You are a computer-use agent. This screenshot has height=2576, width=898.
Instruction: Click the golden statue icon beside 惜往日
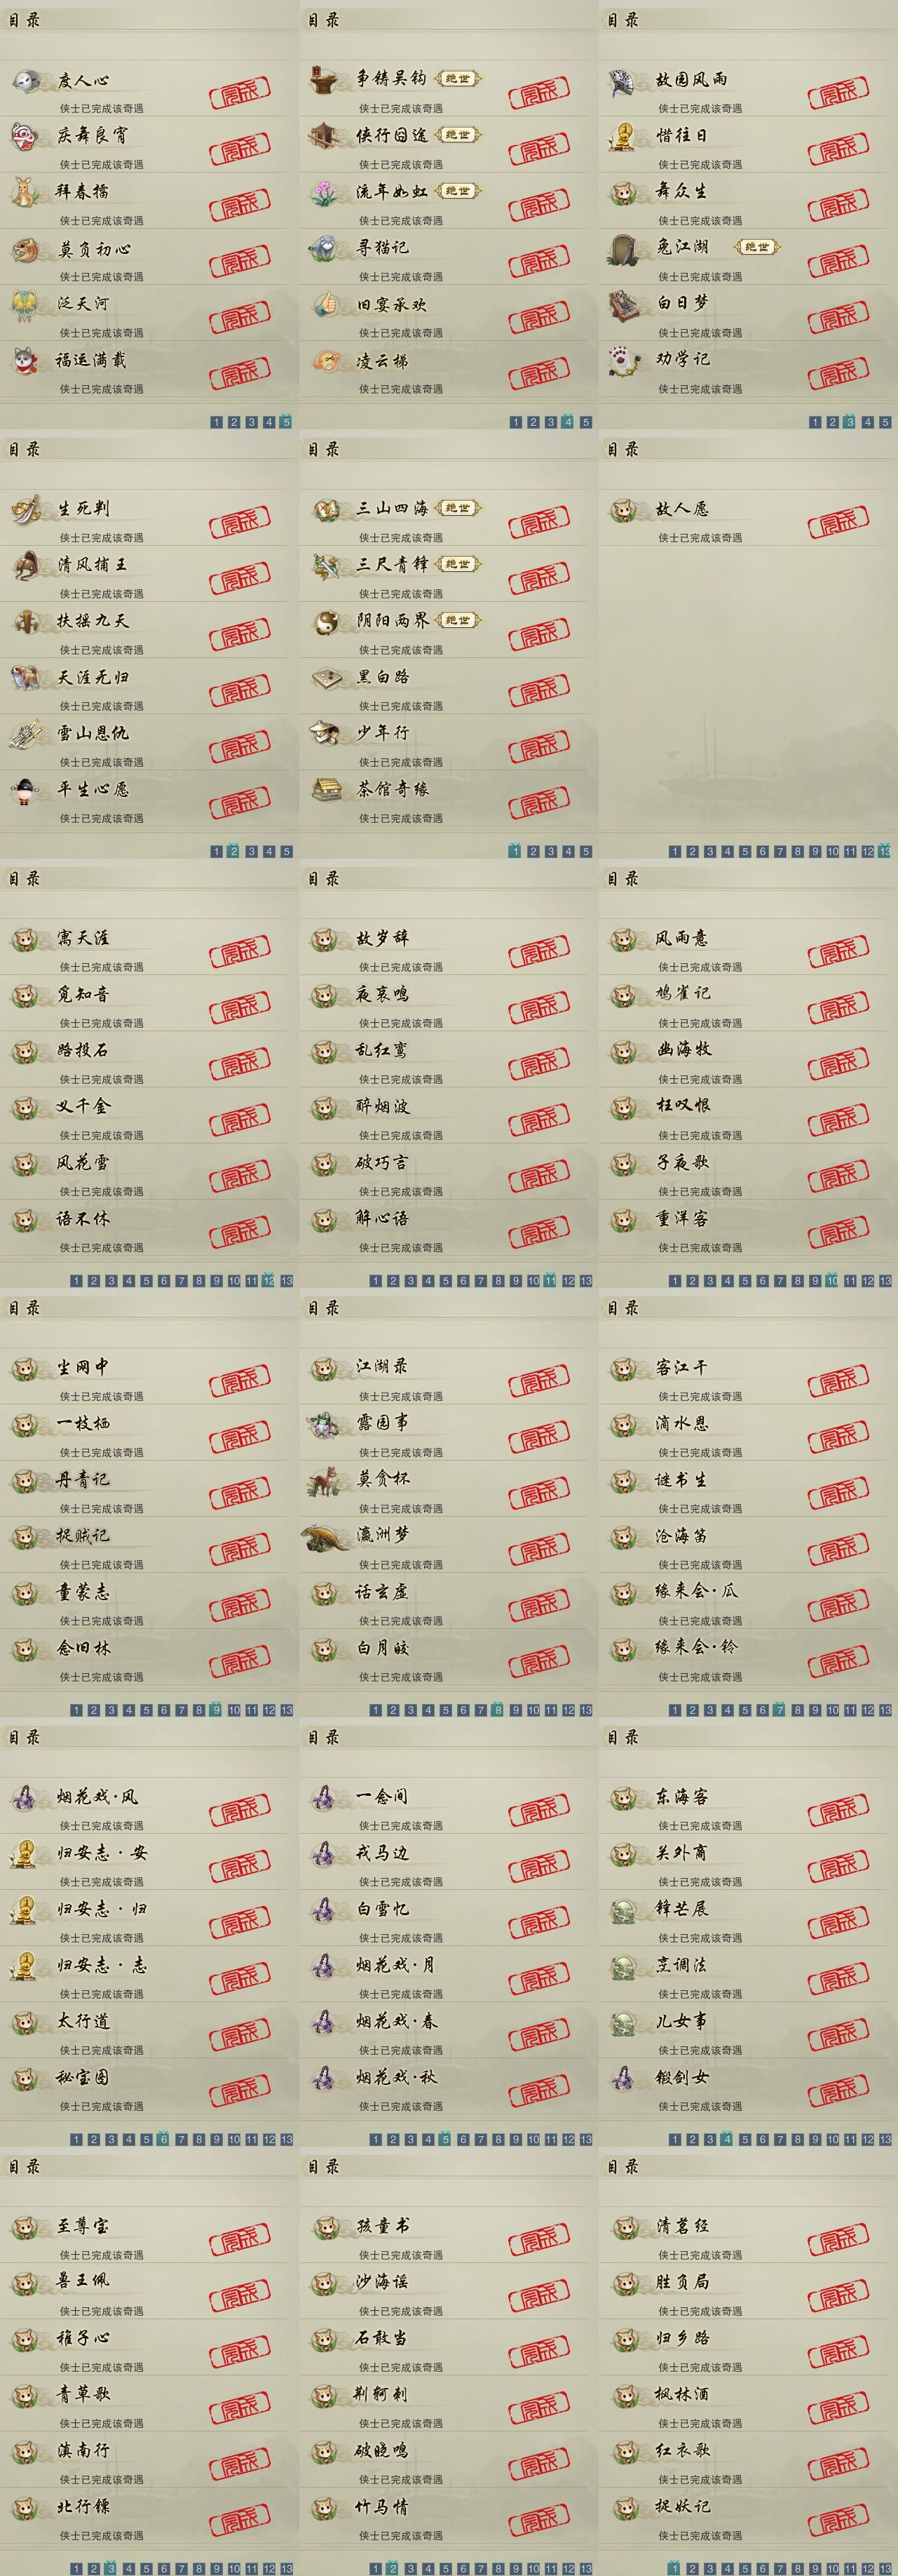[x=623, y=136]
